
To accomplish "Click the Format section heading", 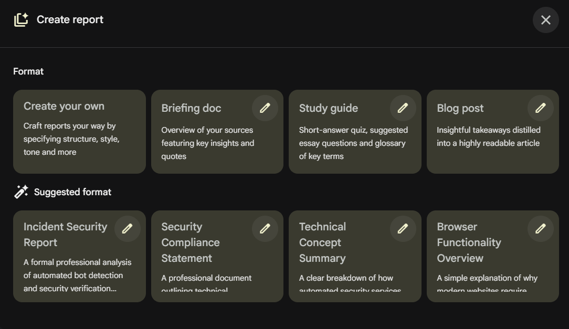I will click(x=28, y=71).
